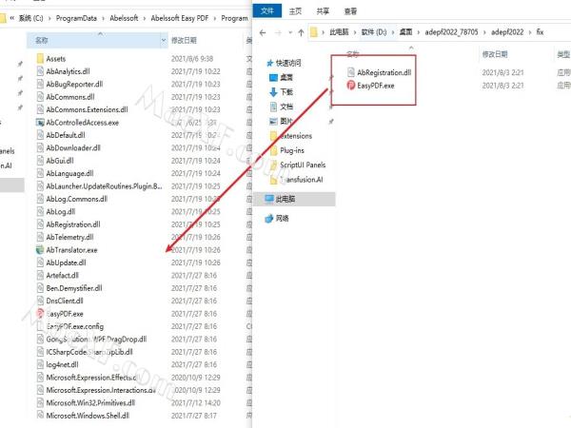Image resolution: width=571 pixels, height=428 pixels.
Task: Go up one folder level arrow
Action: coord(301,32)
